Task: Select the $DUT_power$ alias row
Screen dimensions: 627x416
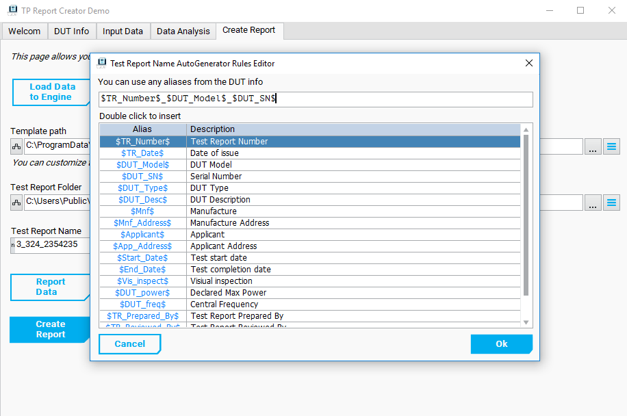Action: pyautogui.click(x=142, y=293)
